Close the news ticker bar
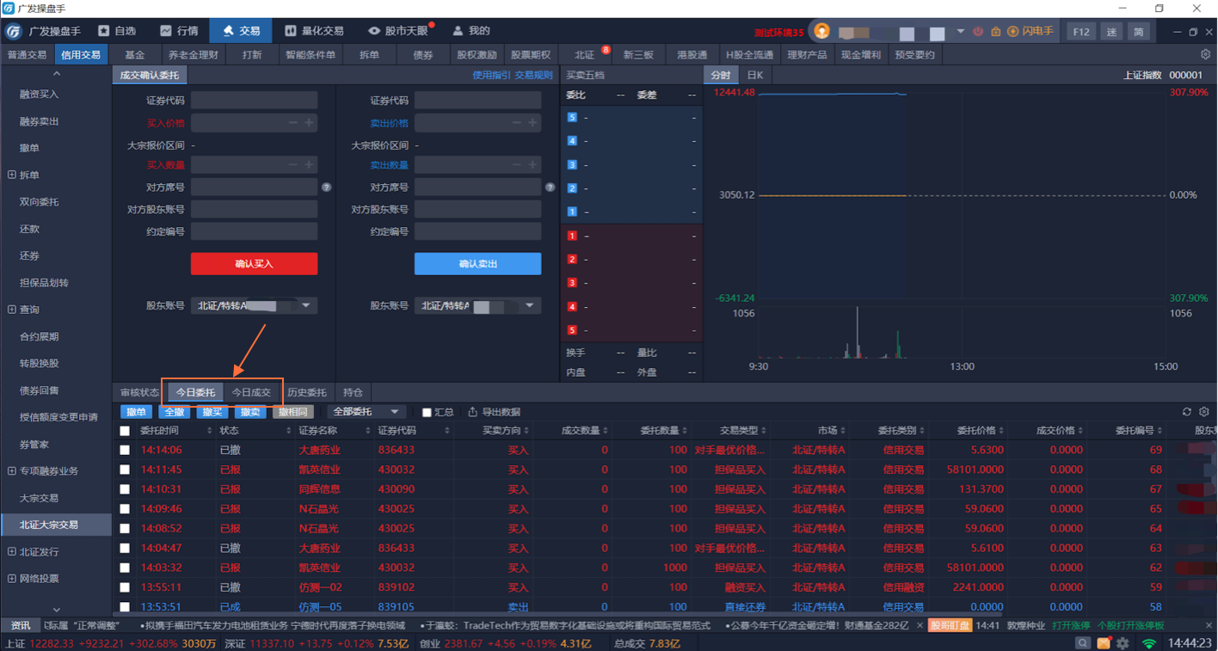The height and width of the screenshot is (651, 1218). pyautogui.click(x=1209, y=625)
